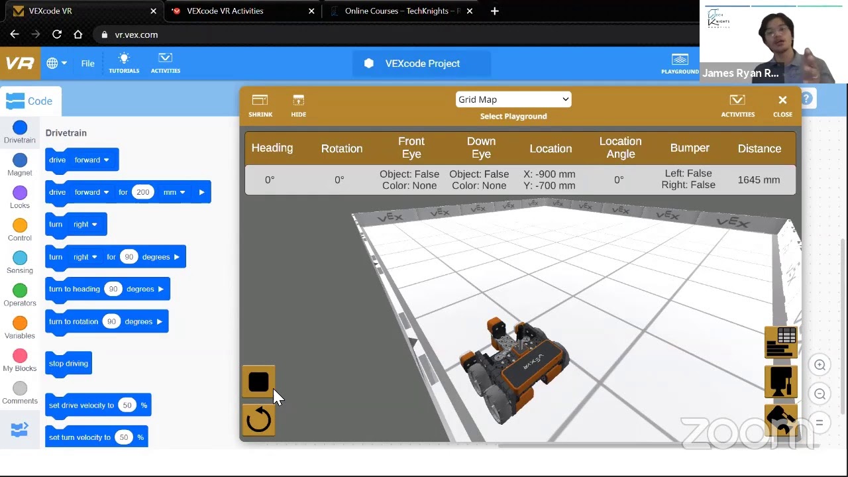The height and width of the screenshot is (477, 848).
Task: Expand arrow on turn for degrees block
Action: point(176,257)
